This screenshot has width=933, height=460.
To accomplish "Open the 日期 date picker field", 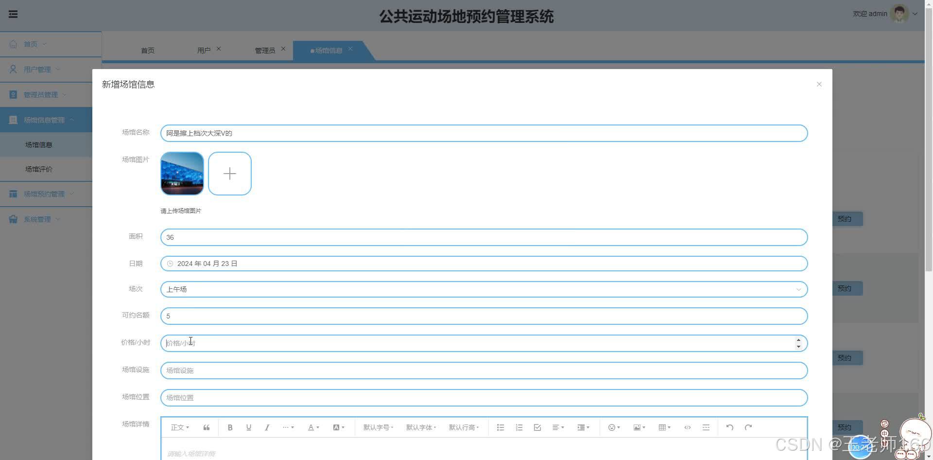I will (484, 264).
